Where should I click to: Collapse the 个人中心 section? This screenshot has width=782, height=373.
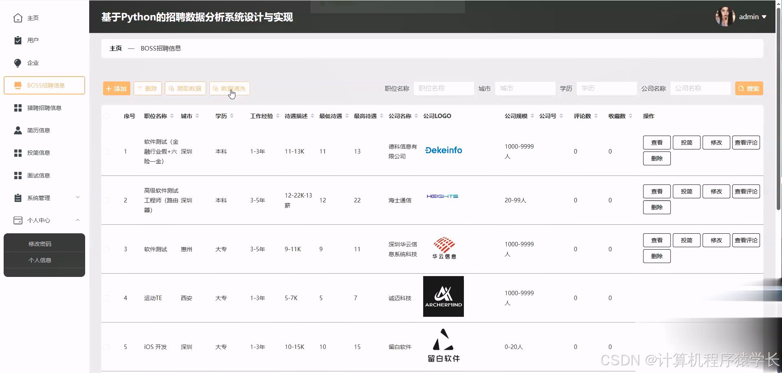pos(78,220)
